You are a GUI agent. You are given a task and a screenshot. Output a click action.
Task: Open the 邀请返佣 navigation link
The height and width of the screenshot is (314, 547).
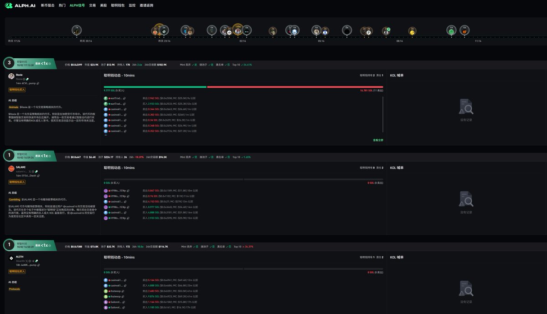146,5
